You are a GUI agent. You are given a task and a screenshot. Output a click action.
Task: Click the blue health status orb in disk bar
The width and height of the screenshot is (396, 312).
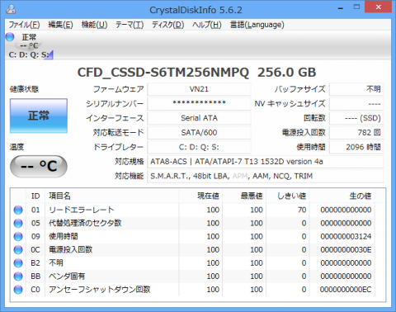point(10,37)
